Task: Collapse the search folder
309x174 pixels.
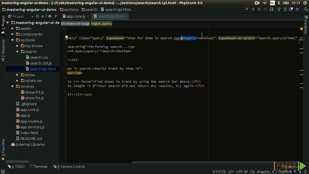Action: 17,52
